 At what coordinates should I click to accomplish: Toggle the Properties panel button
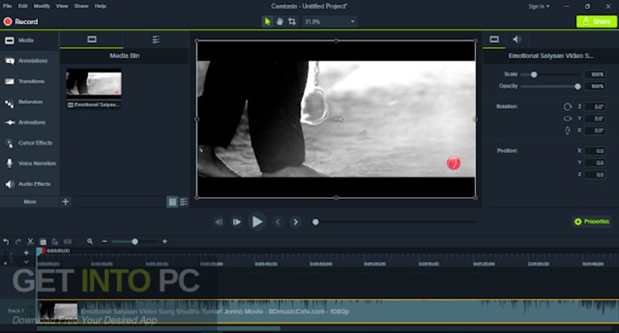pos(592,222)
